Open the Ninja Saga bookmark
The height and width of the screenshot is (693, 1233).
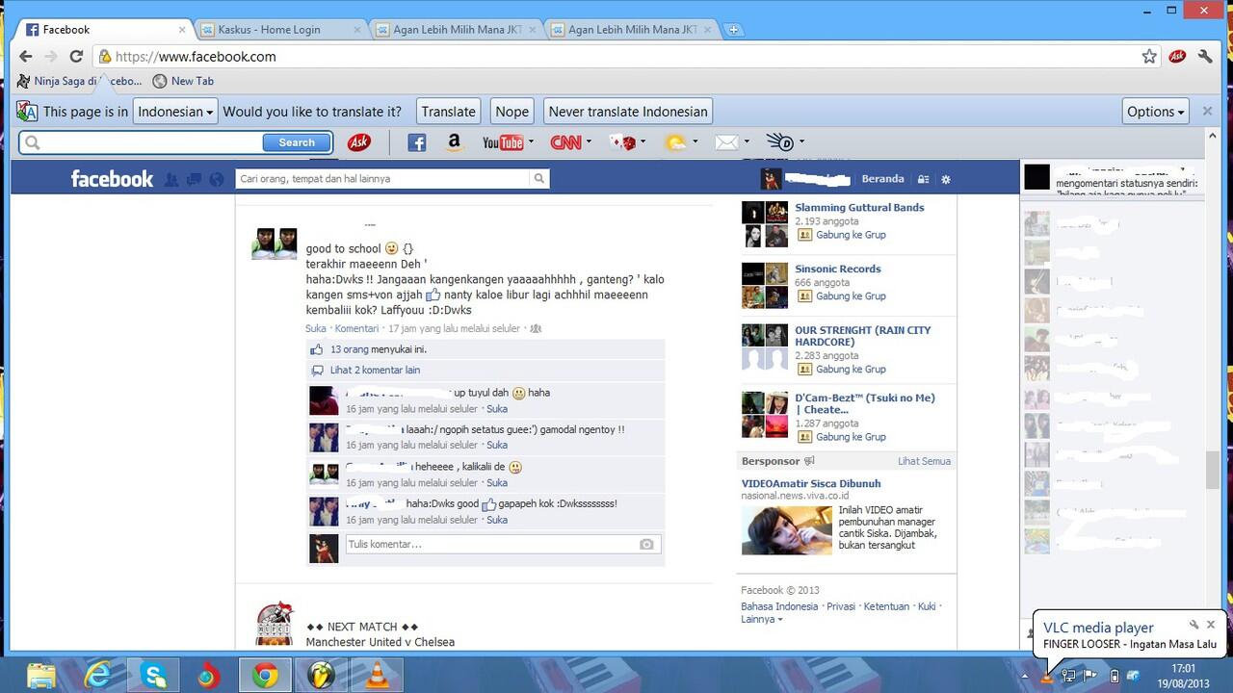(80, 81)
